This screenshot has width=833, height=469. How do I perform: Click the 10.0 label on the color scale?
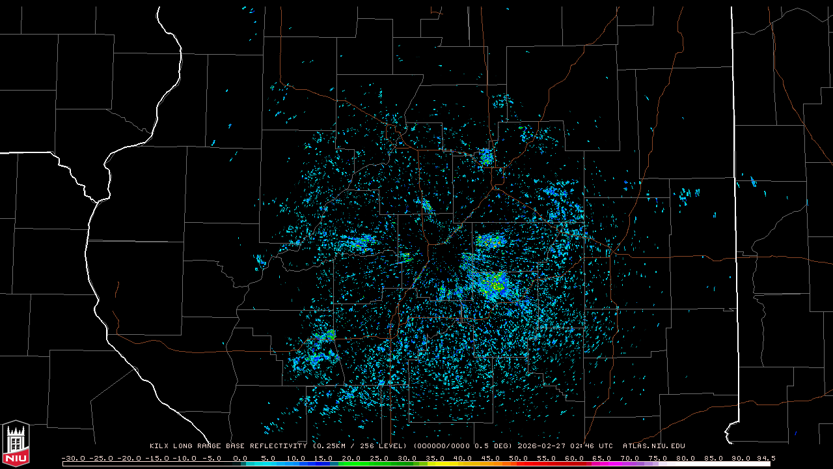tap(296, 458)
